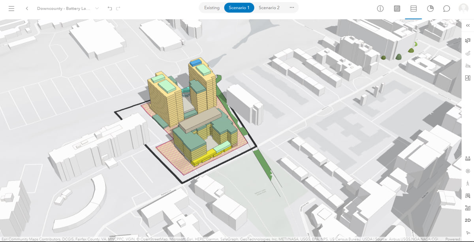Activate the measure ruler tool
This screenshot has height=242, width=474.
click(468, 158)
